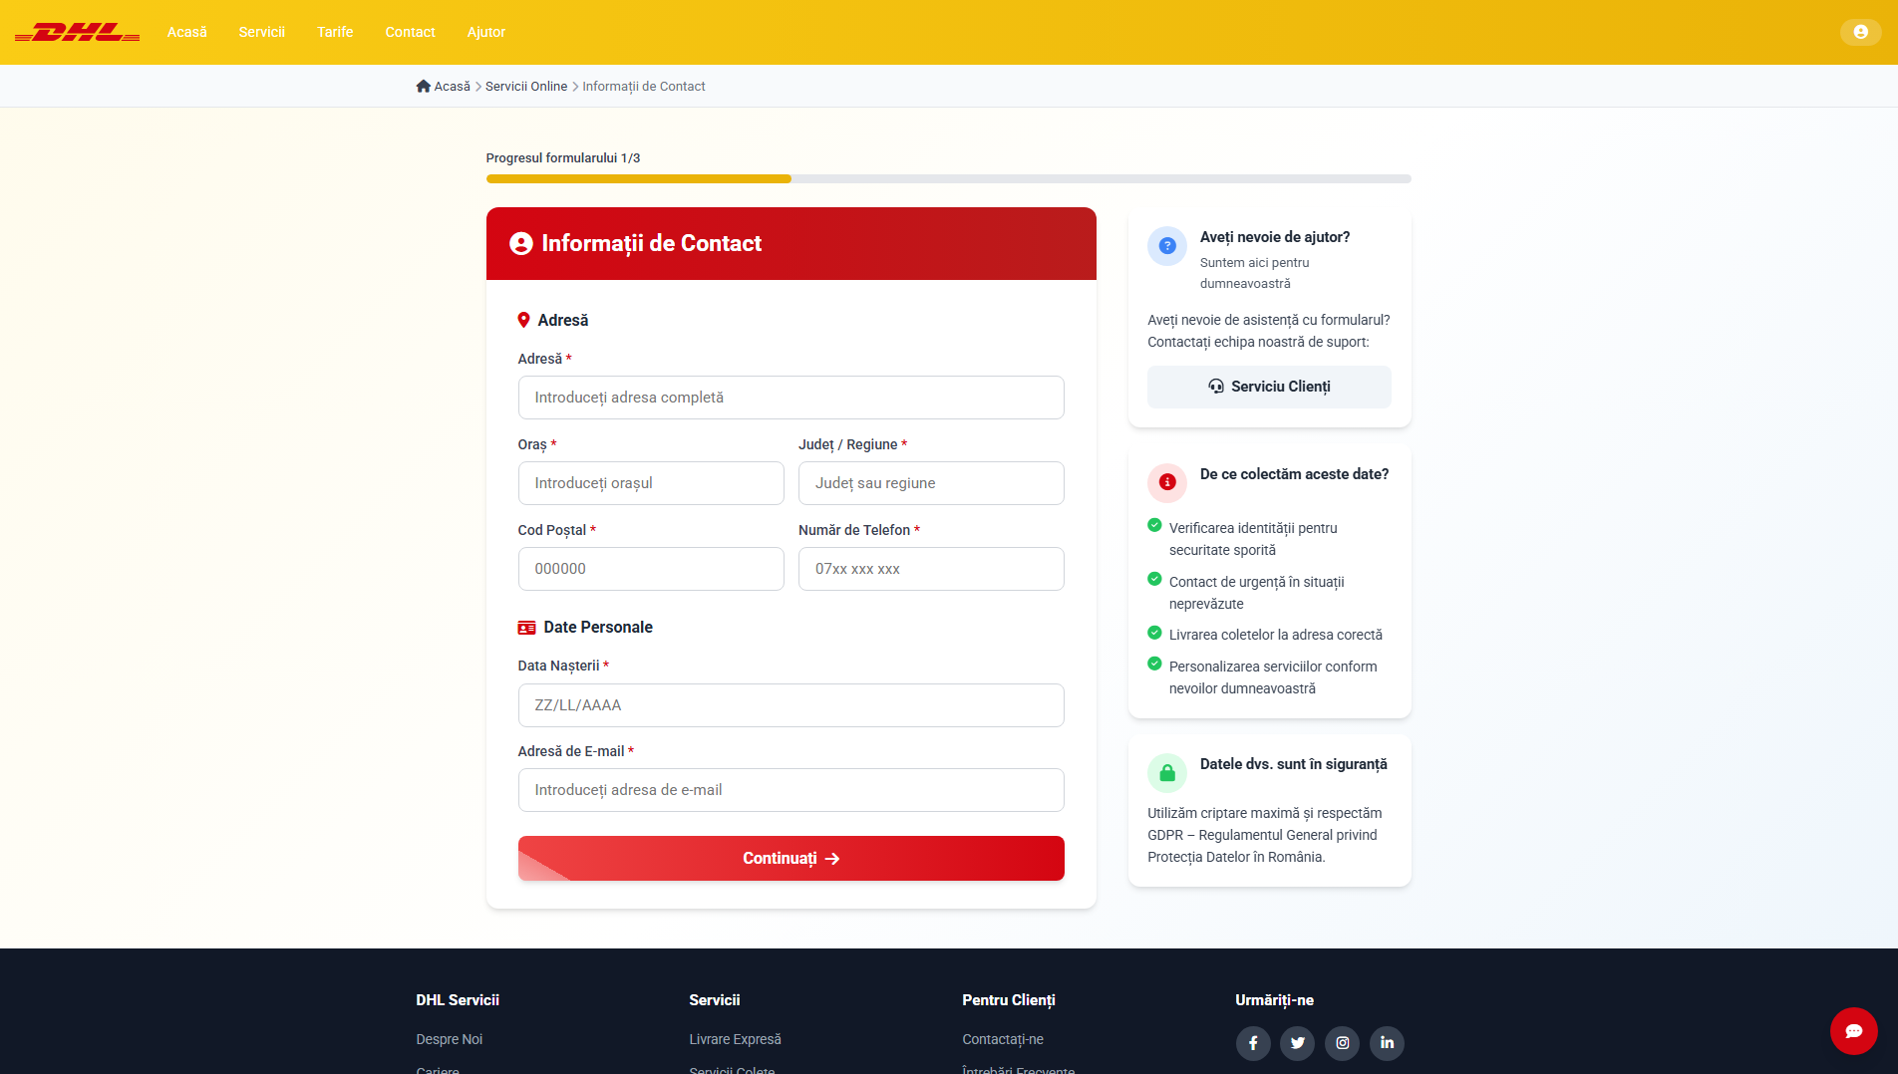Visit the Twitter page icon
Viewport: 1898px width, 1074px height.
click(1298, 1043)
